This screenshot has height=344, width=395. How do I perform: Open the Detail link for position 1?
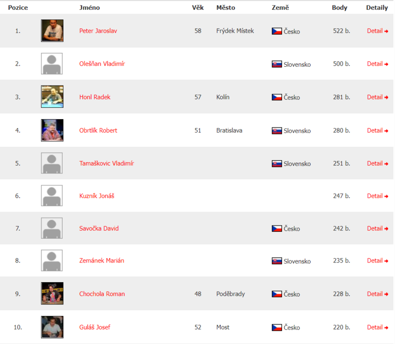377,31
